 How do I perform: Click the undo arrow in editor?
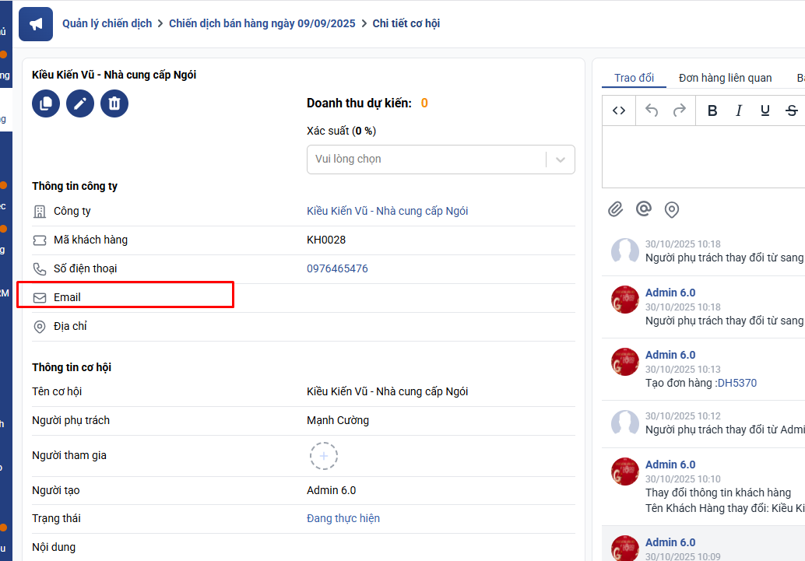point(652,110)
